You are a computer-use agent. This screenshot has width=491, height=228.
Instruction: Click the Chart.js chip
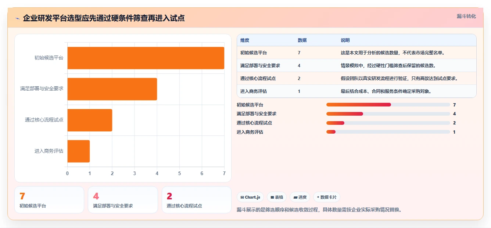(x=250, y=197)
